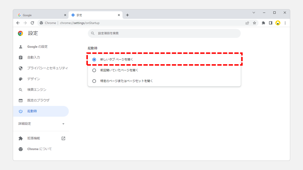The height and width of the screenshot is (170, 303).
Task: Switch to the Google tab
Action: 40,15
